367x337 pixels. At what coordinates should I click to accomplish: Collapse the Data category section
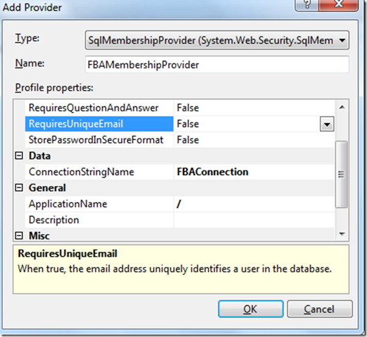point(19,156)
